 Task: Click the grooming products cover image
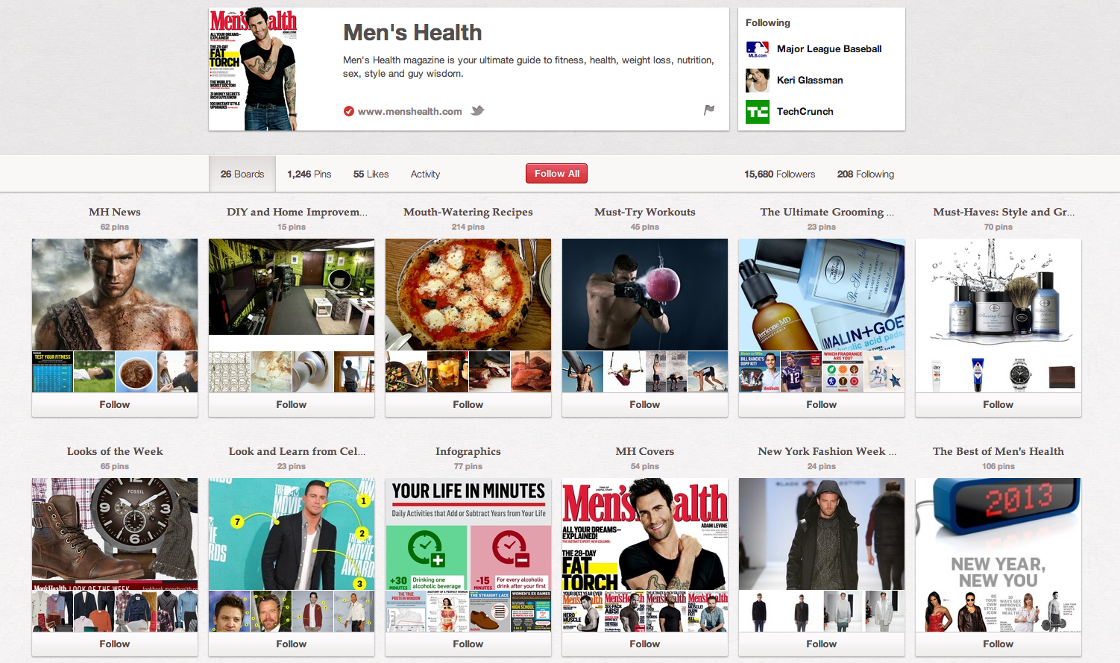pos(822,295)
